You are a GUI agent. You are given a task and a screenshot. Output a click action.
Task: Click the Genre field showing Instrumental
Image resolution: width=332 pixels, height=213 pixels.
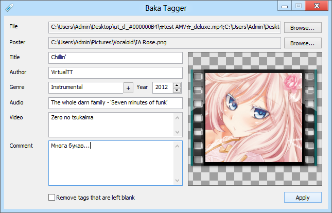pyautogui.click(x=86, y=87)
